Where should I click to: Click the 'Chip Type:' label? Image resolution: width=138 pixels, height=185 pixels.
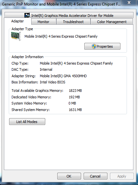tap(20, 63)
